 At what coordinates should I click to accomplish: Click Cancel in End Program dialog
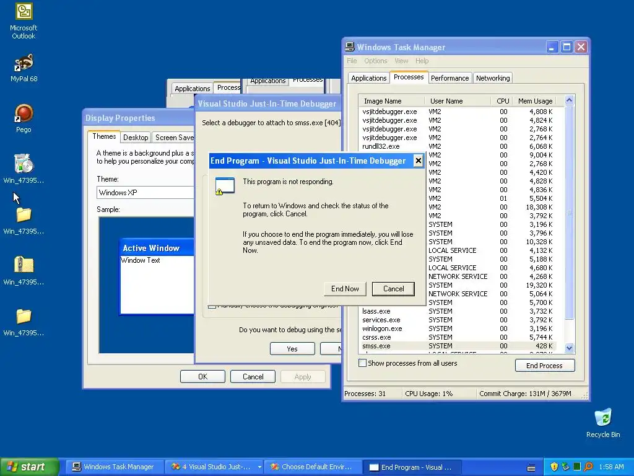click(393, 289)
